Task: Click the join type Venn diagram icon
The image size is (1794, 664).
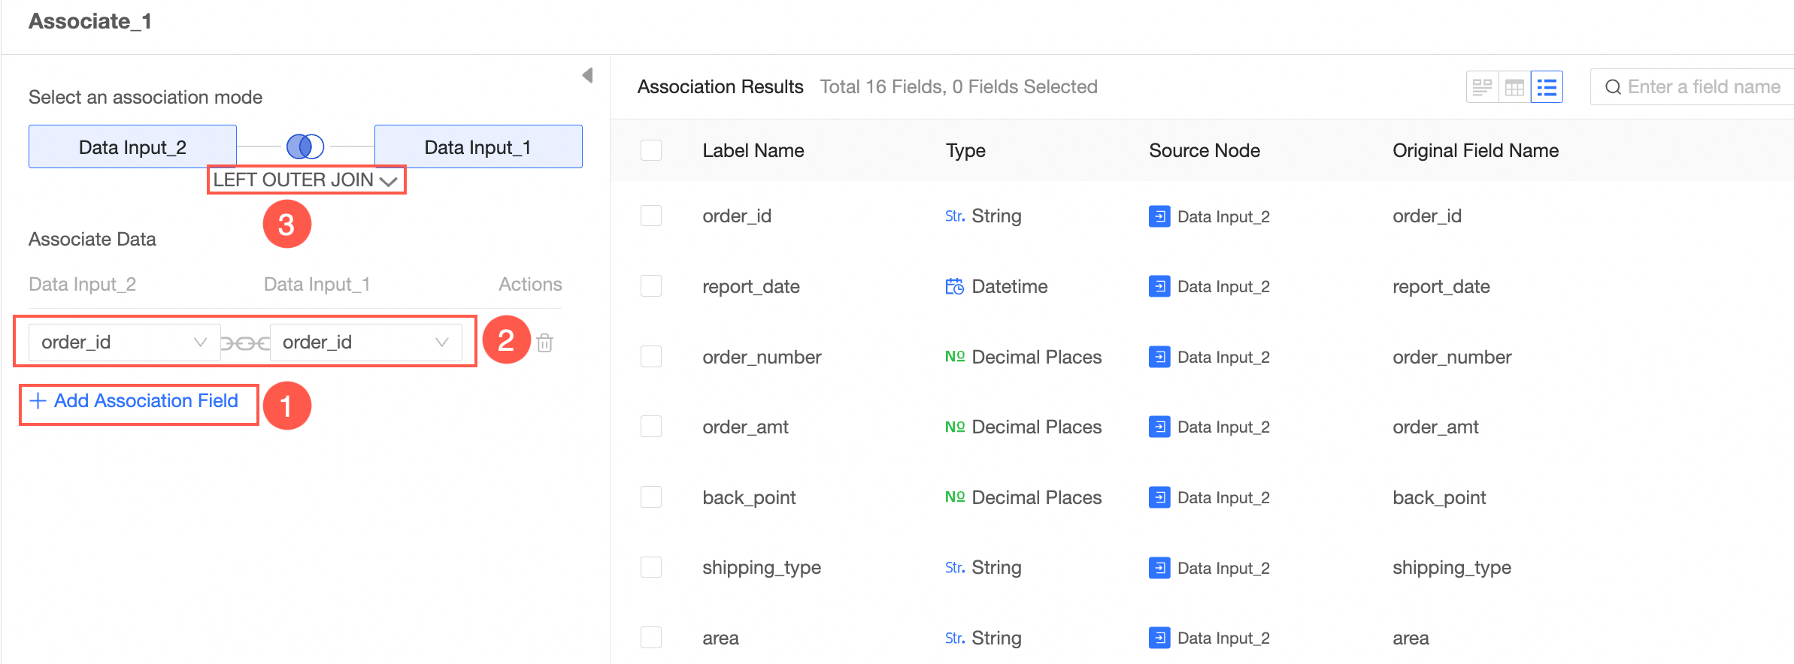Action: (305, 146)
